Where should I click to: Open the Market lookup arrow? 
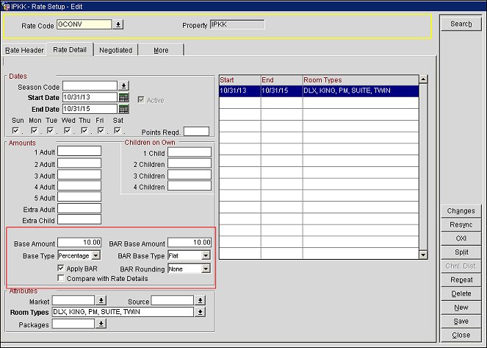pyautogui.click(x=101, y=301)
